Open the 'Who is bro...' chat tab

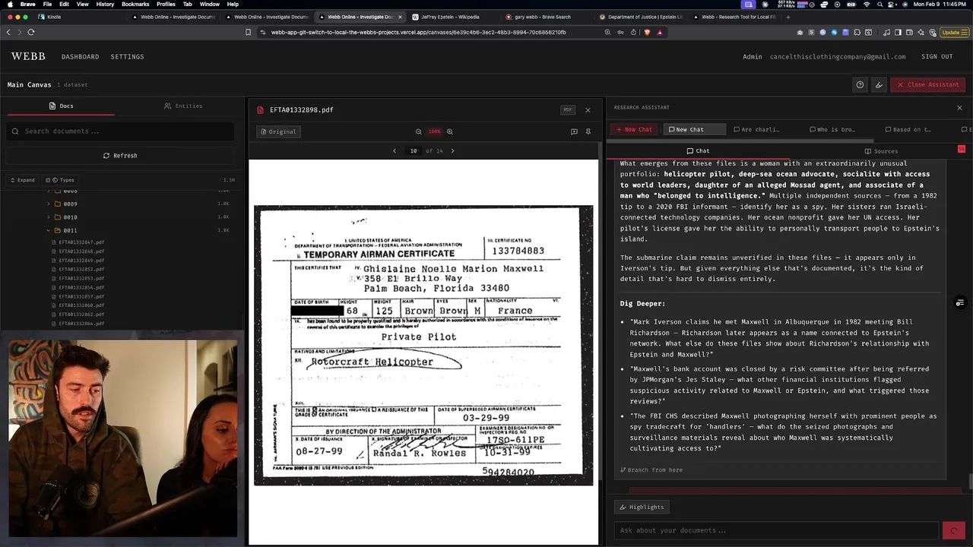[832, 129]
